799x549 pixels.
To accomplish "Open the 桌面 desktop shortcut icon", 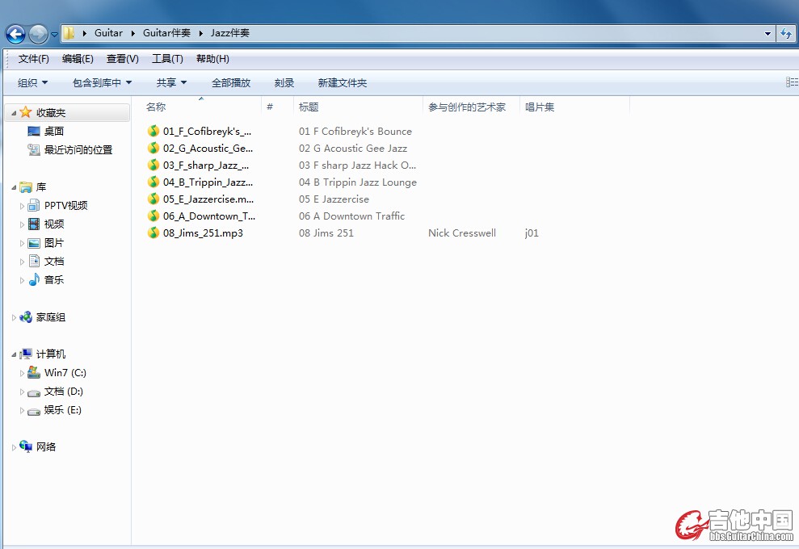I will pos(34,131).
